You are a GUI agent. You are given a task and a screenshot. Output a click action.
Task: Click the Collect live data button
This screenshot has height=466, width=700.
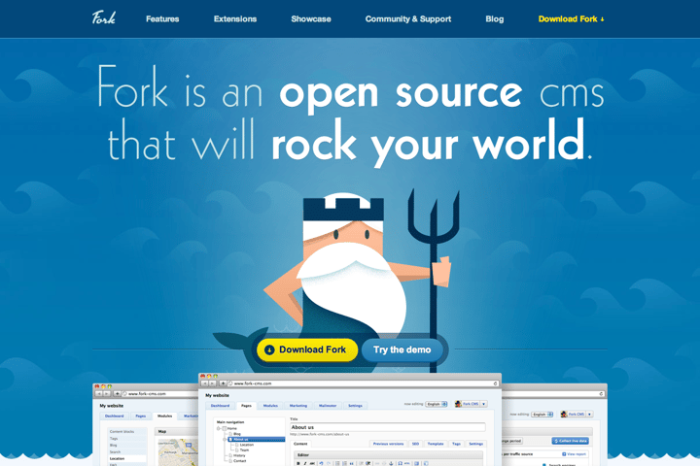570,441
